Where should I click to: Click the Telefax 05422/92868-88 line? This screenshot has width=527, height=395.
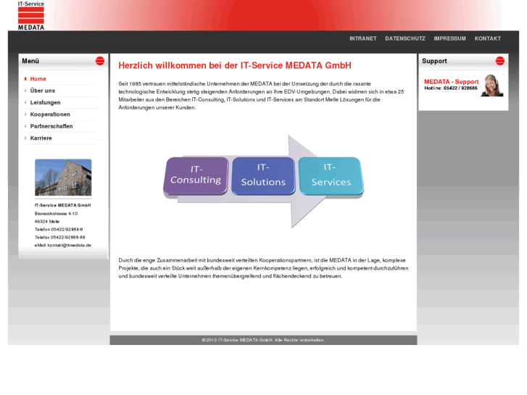click(60, 237)
